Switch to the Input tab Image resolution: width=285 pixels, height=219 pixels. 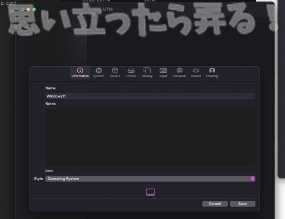click(163, 73)
